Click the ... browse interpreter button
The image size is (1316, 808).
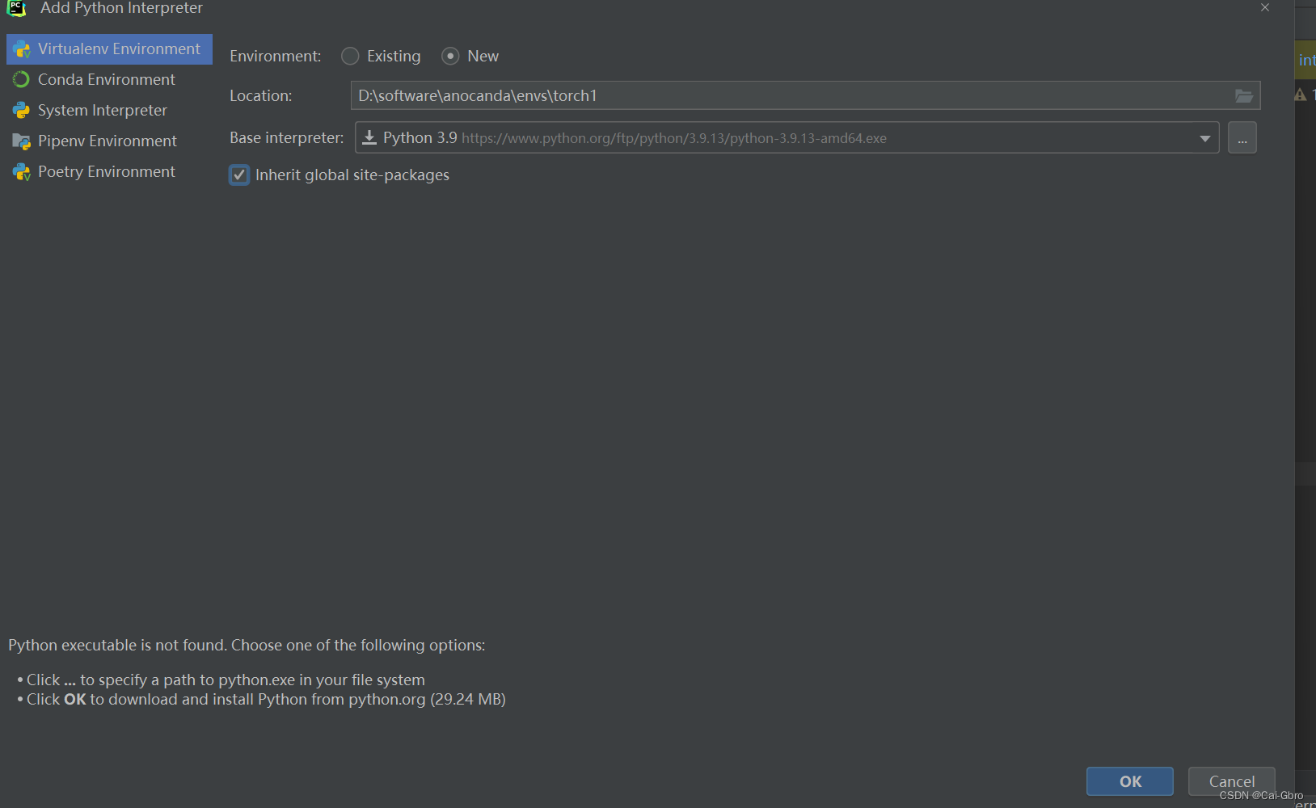pyautogui.click(x=1242, y=137)
